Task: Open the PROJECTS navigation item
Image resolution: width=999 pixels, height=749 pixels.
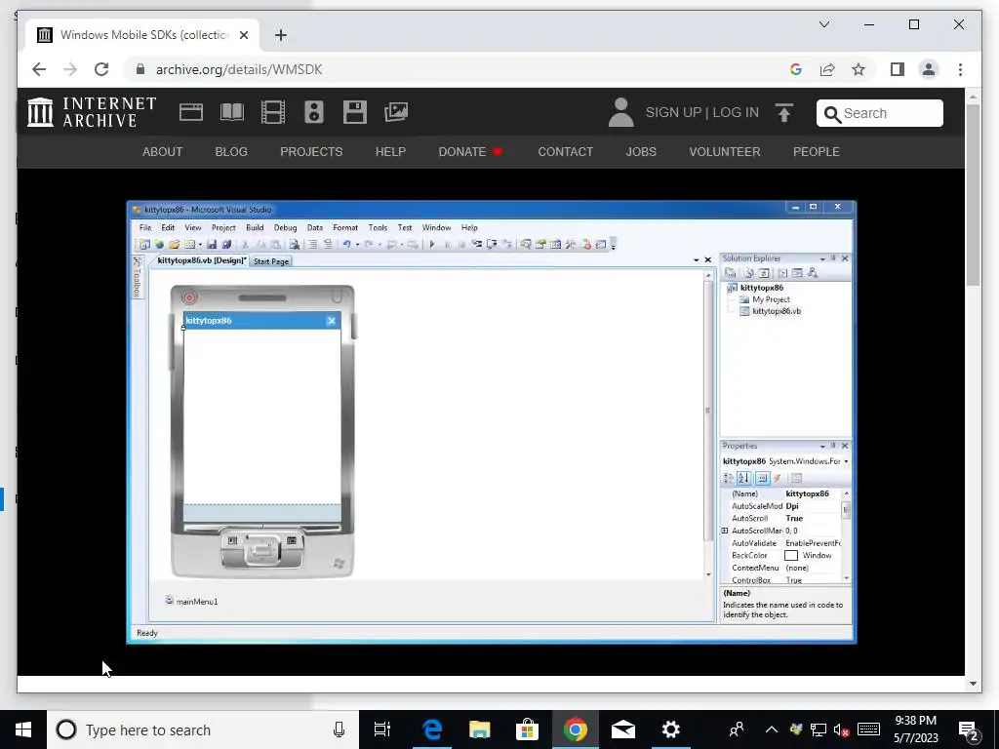Action: (311, 151)
